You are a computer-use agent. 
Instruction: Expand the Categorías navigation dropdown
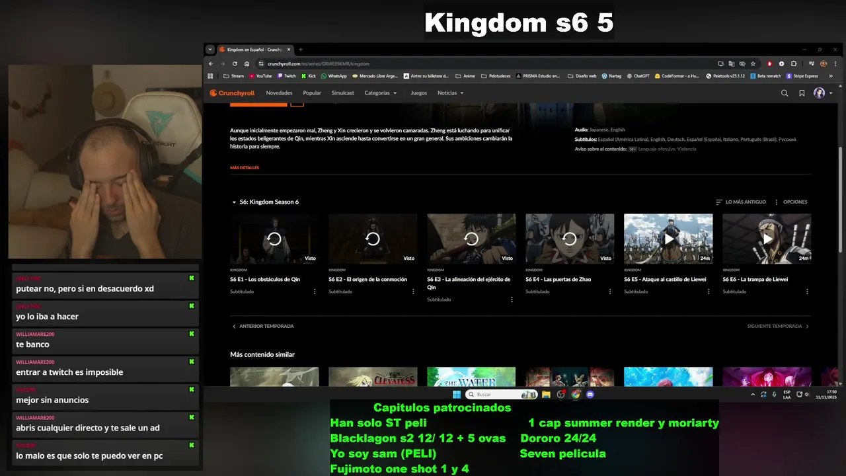pyautogui.click(x=381, y=93)
